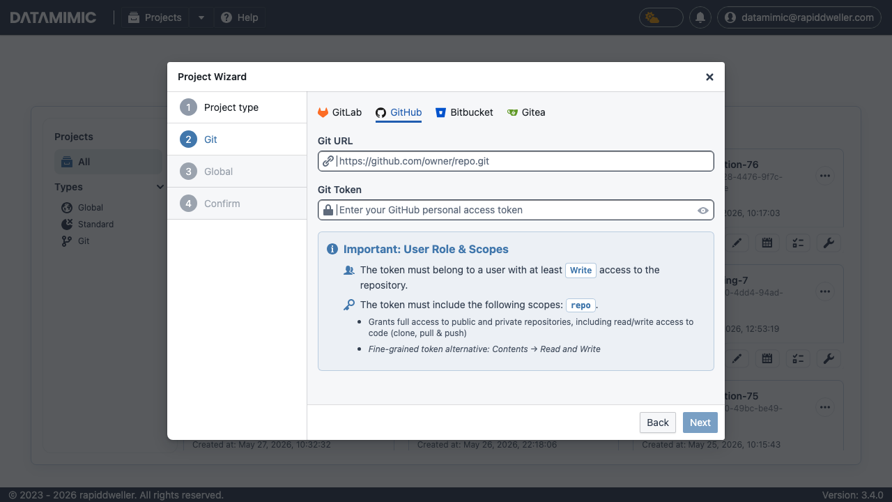
Task: Focus the Git Token input field
Action: (x=516, y=210)
